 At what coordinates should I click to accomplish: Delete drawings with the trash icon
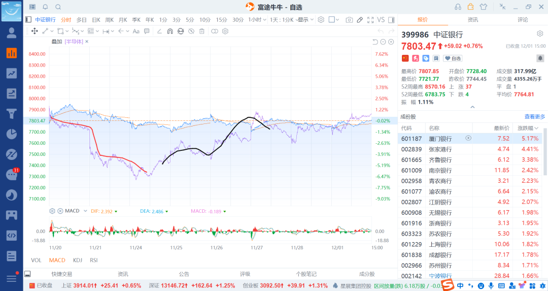point(201,31)
